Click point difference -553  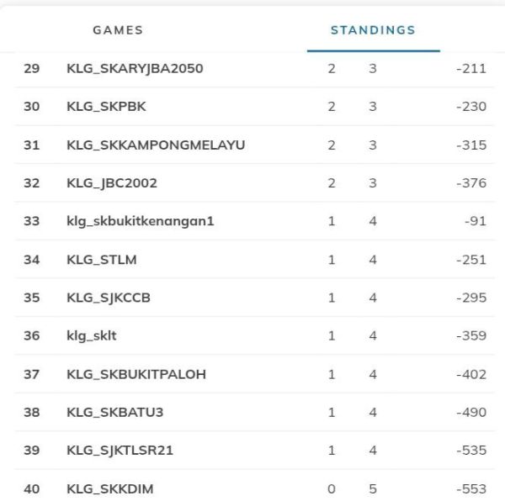point(470,488)
